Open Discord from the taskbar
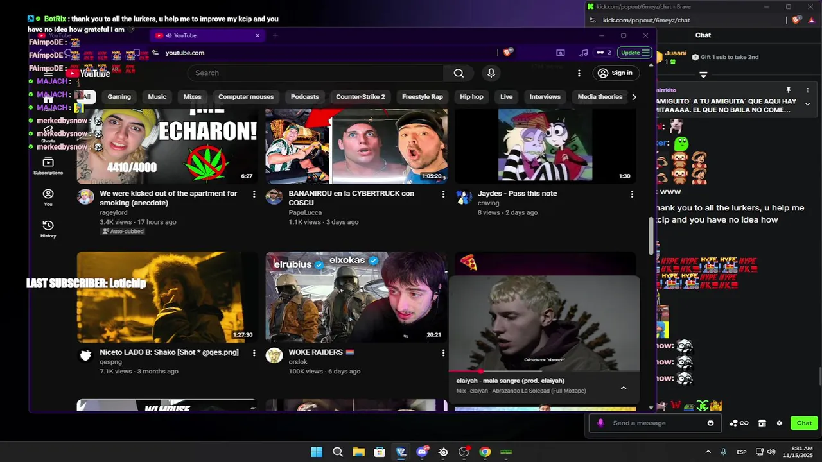822x462 pixels. (422, 452)
